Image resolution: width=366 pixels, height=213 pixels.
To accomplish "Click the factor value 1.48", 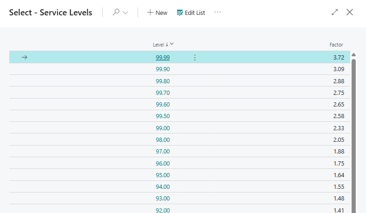I will [338, 199].
